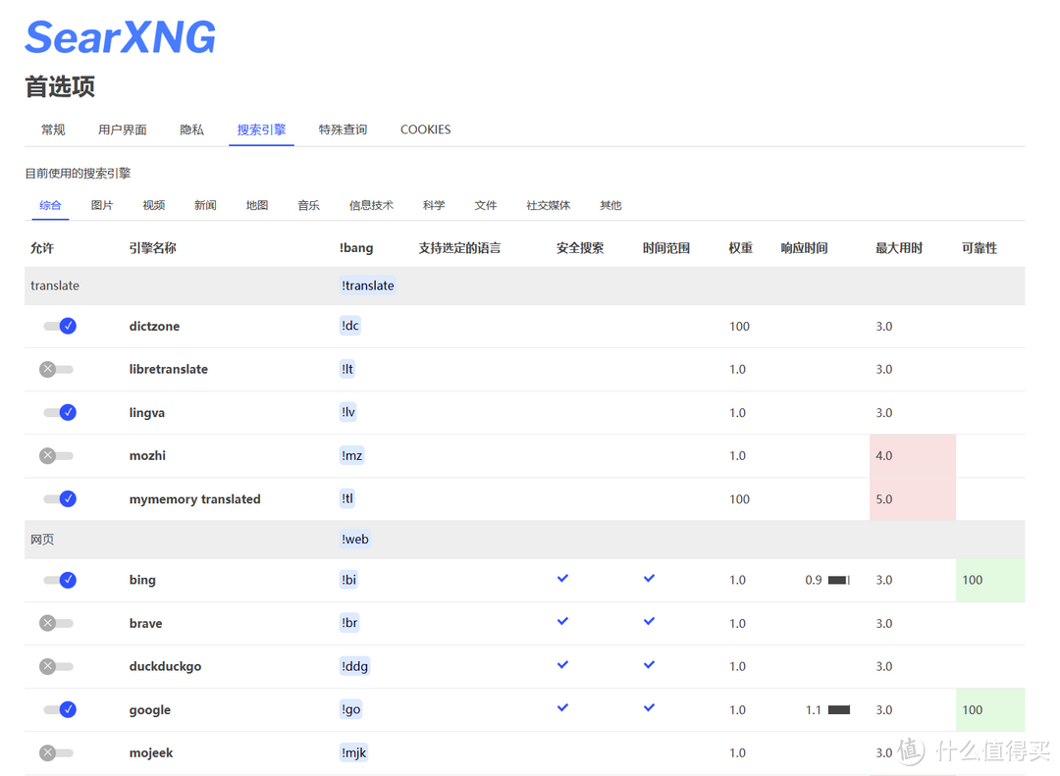Viewport: 1060px width, 776px height.
Task: Click the !mjk bang label
Action: [353, 753]
